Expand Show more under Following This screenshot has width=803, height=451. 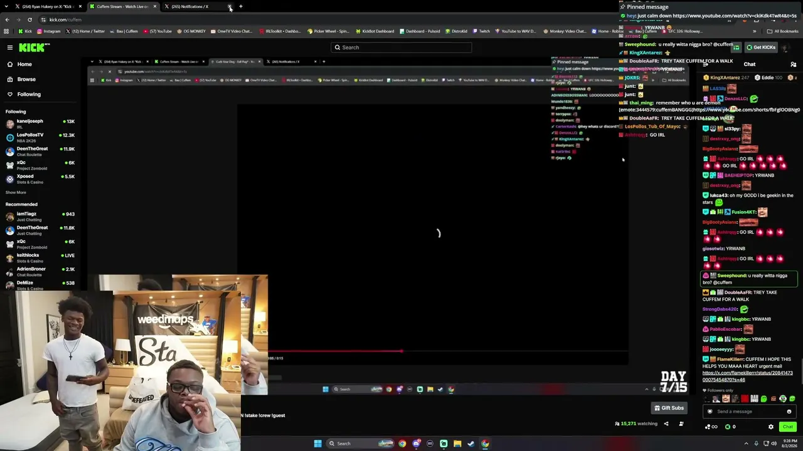tap(16, 192)
